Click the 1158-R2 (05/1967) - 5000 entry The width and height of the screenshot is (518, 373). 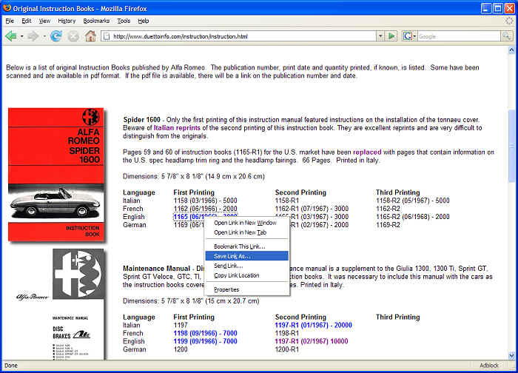click(x=413, y=201)
